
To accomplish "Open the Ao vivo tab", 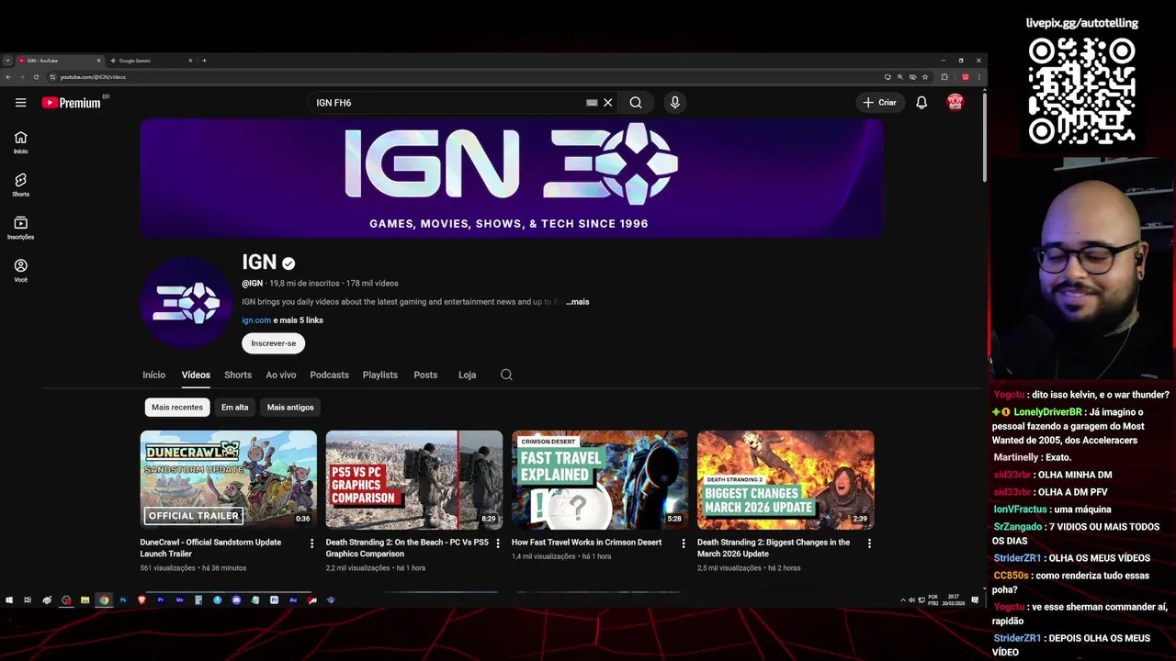I will coord(281,375).
